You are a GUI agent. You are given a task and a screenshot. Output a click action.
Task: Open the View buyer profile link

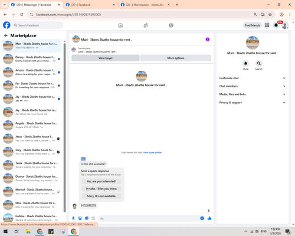(152, 152)
